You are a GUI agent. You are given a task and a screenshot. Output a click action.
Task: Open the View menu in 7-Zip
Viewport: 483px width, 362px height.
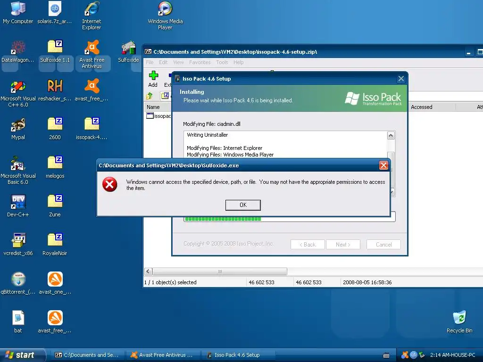(178, 62)
